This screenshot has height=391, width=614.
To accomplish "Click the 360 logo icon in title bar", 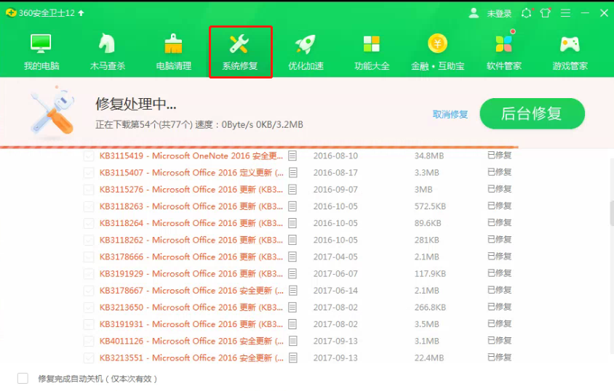I will point(11,13).
